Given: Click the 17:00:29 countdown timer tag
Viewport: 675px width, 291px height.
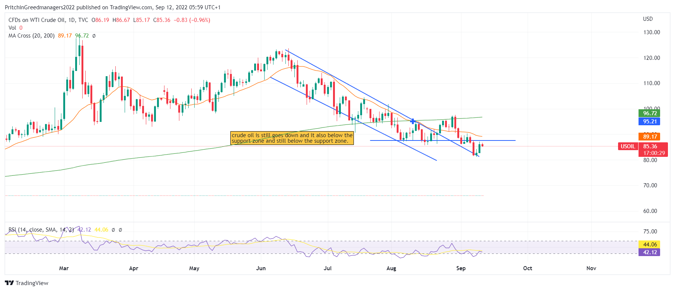Looking at the screenshot, I should (654, 153).
